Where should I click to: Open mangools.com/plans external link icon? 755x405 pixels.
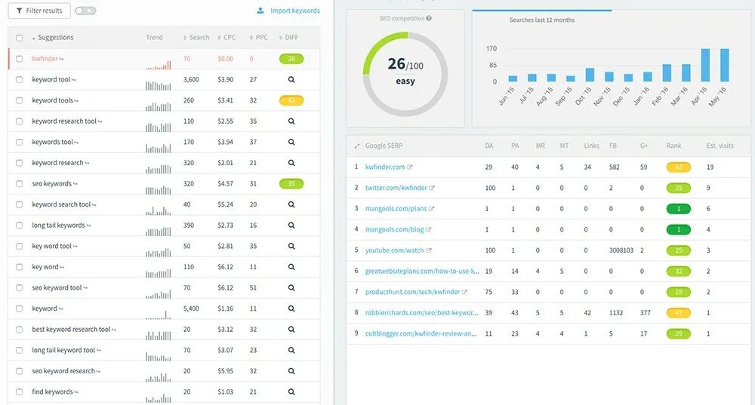click(x=431, y=209)
